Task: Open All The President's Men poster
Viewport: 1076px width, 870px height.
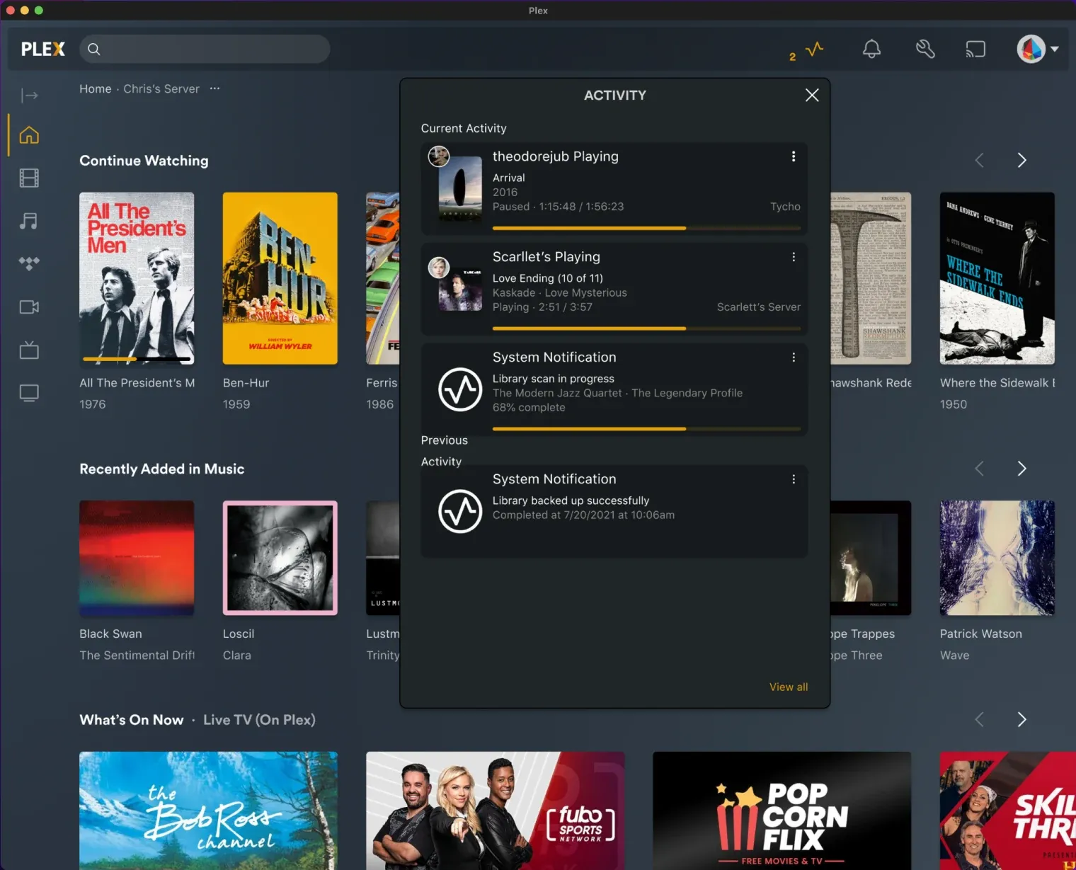Action: pyautogui.click(x=137, y=278)
